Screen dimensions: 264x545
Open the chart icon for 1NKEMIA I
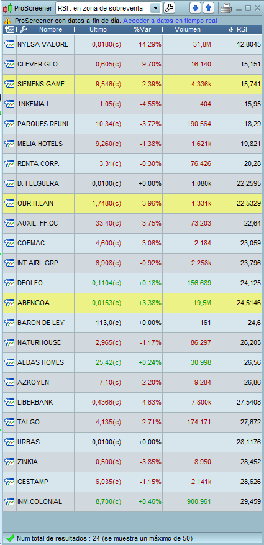click(9, 104)
